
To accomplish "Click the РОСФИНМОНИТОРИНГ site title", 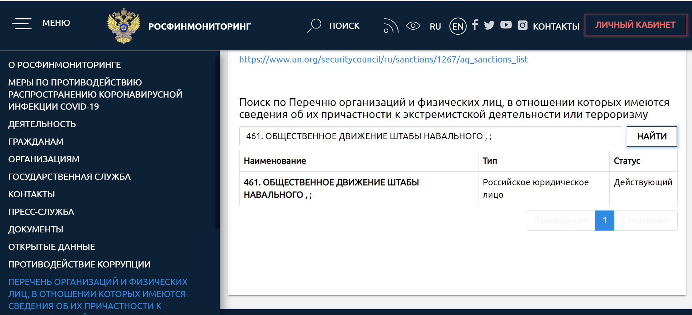I will point(200,26).
